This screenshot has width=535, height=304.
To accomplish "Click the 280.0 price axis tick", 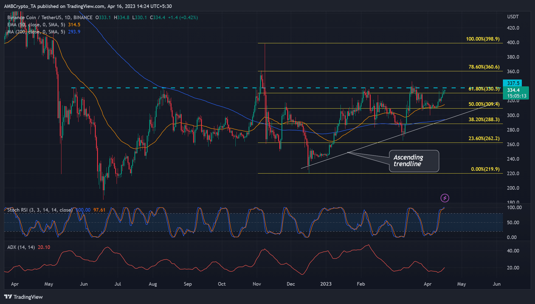I will (513, 130).
